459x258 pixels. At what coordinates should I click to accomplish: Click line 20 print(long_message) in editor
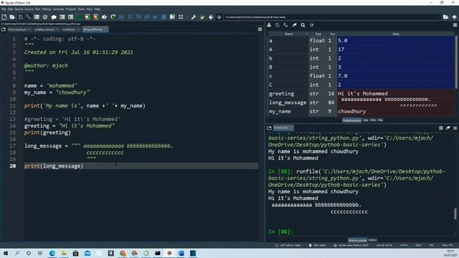54,166
